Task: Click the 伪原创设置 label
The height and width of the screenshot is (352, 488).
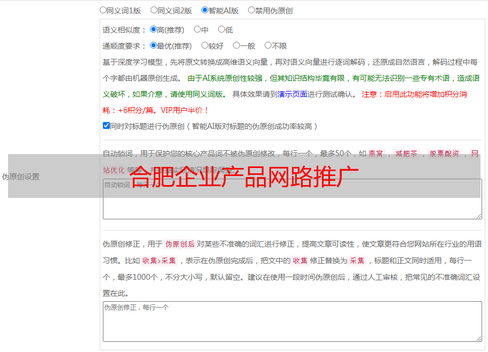Action: pyautogui.click(x=20, y=177)
